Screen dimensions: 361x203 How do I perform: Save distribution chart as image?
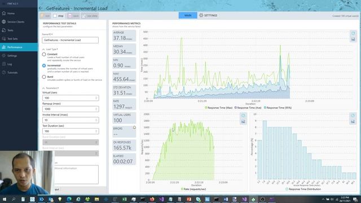[x=353, y=122]
